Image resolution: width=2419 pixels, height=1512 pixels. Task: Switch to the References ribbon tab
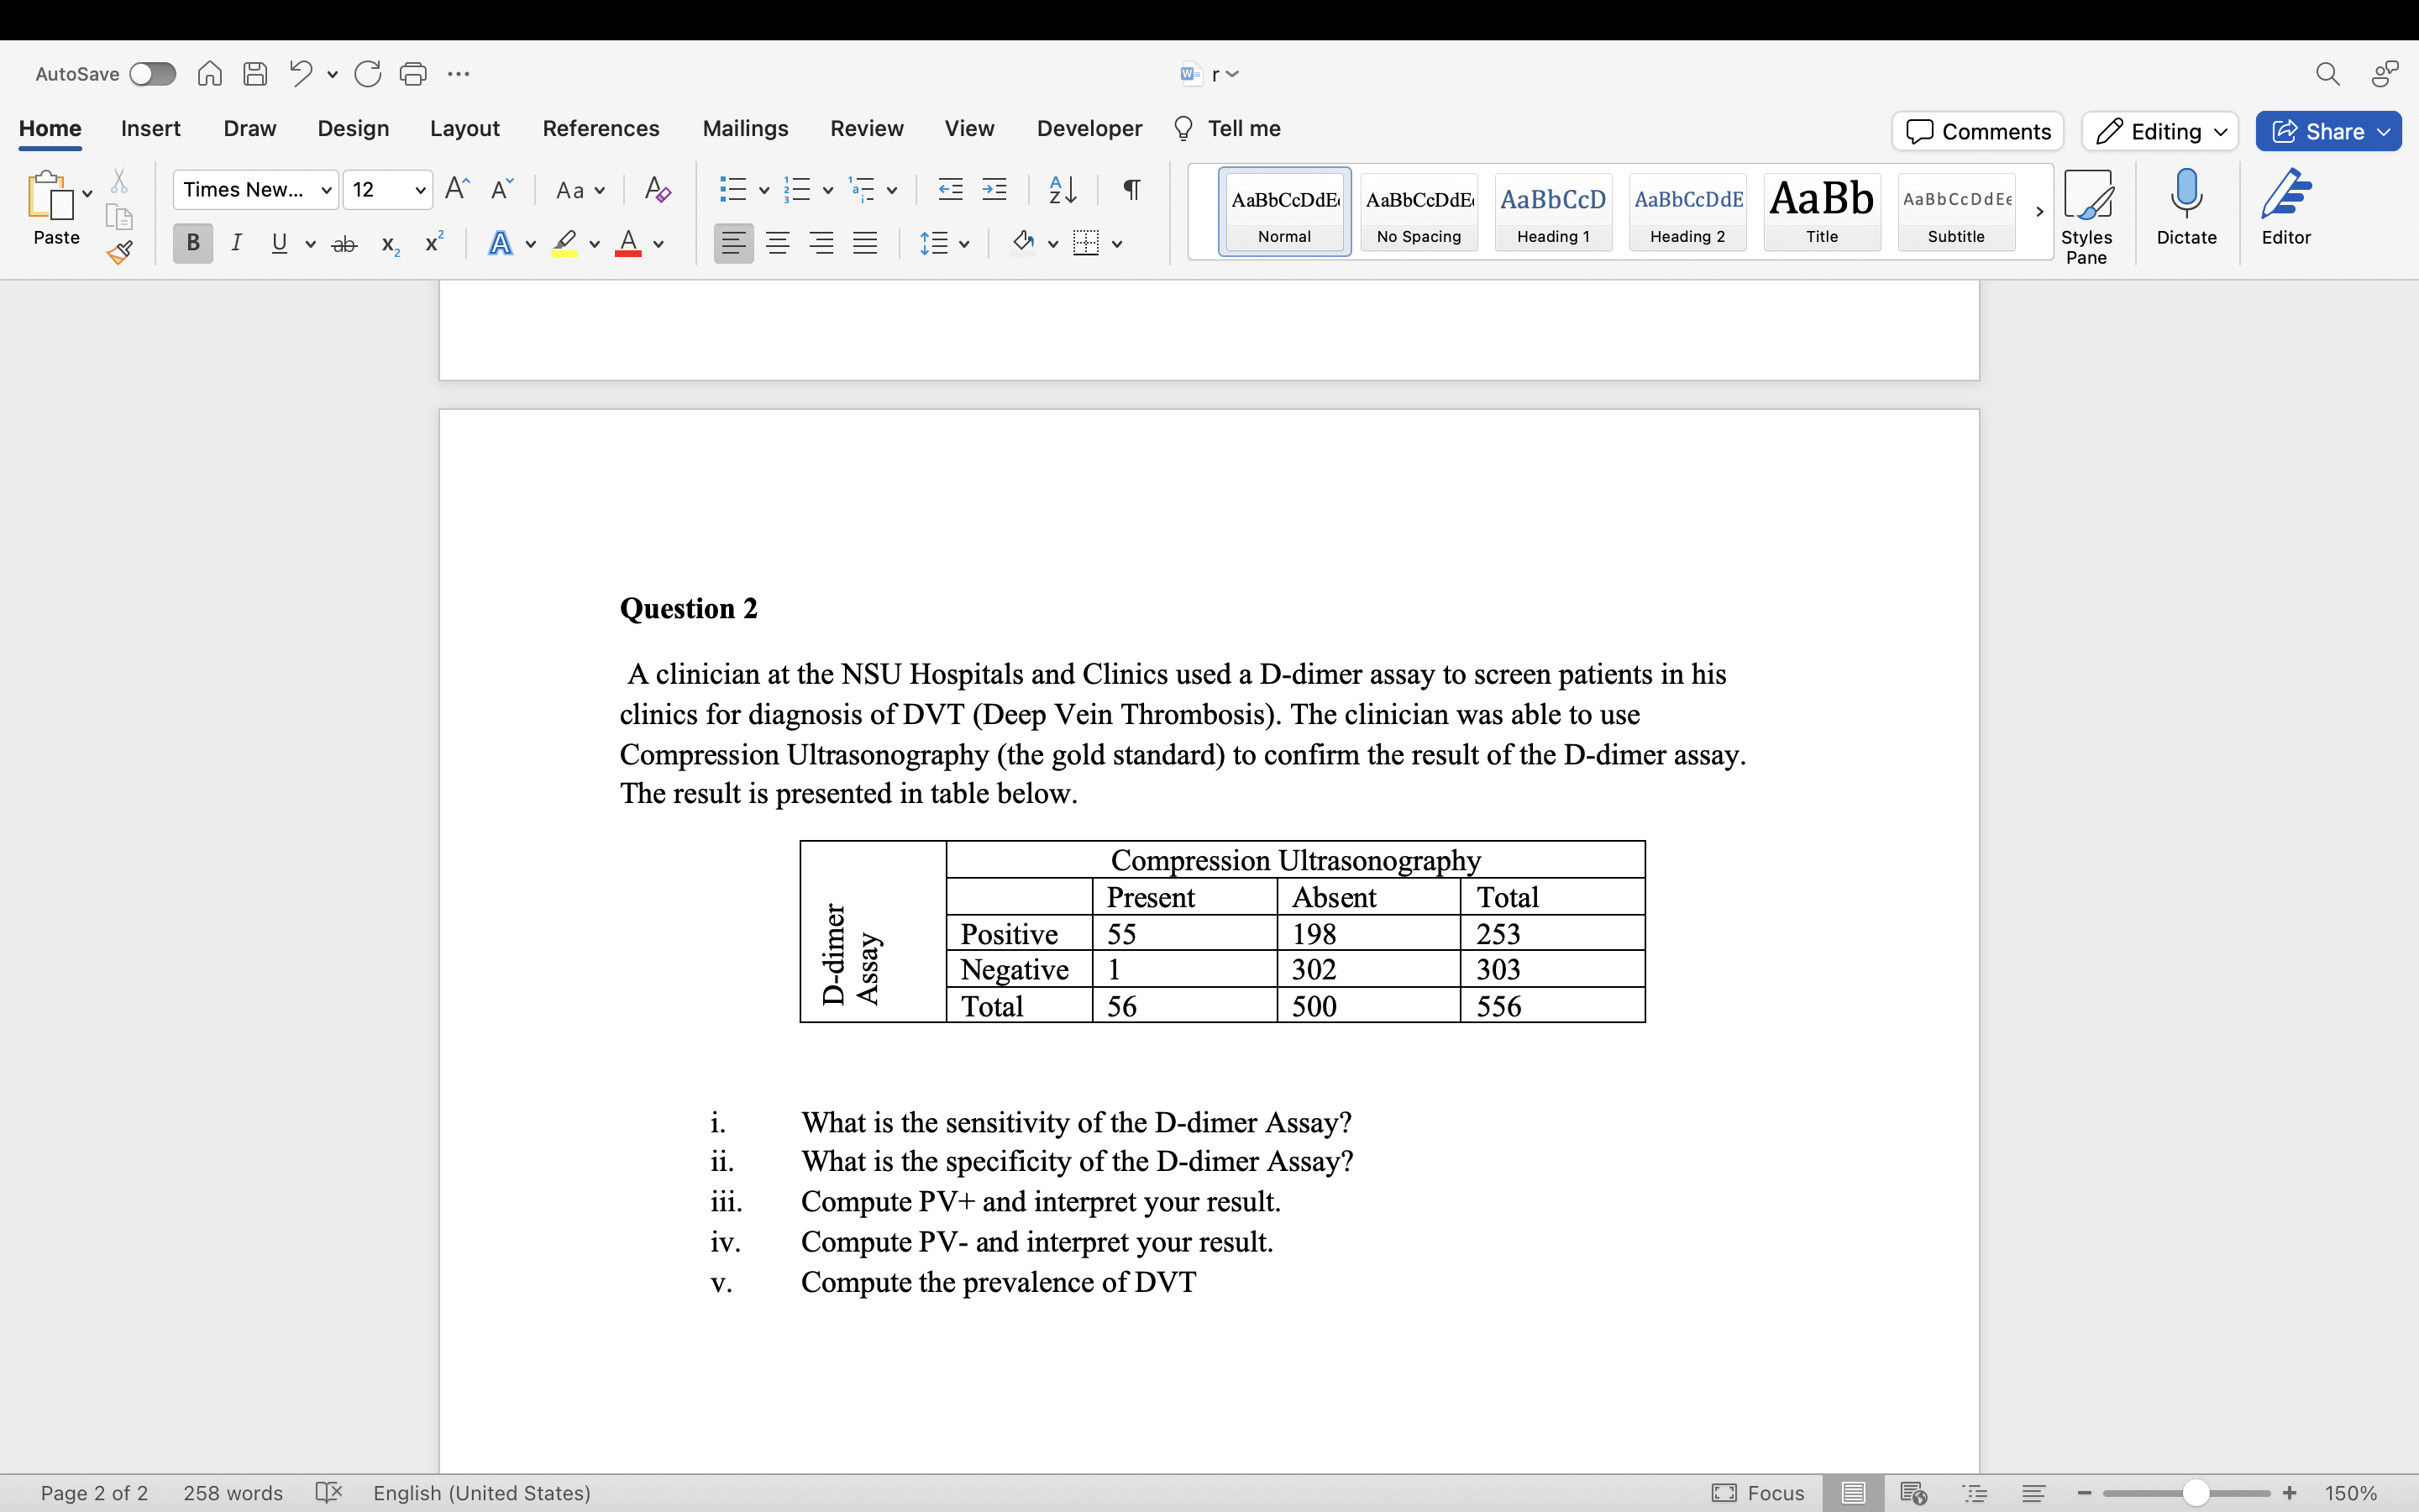[x=601, y=128]
